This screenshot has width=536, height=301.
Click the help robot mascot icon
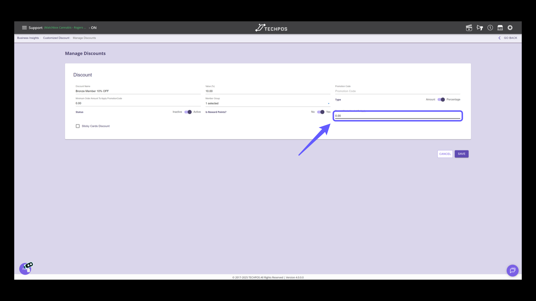point(26,268)
